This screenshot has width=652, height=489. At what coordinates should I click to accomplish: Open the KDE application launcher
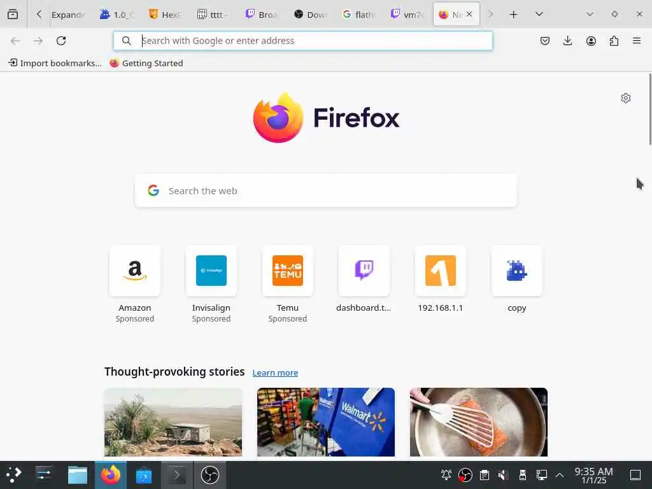[x=14, y=475]
